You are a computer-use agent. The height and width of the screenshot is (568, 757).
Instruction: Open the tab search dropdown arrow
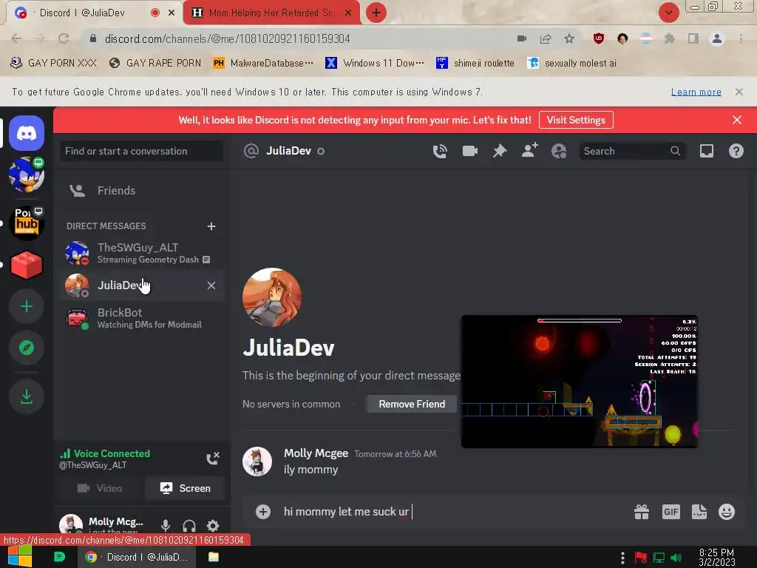668,13
